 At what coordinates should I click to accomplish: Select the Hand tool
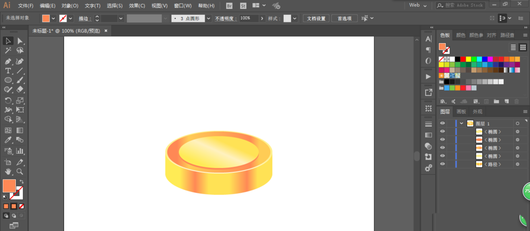click(8, 172)
